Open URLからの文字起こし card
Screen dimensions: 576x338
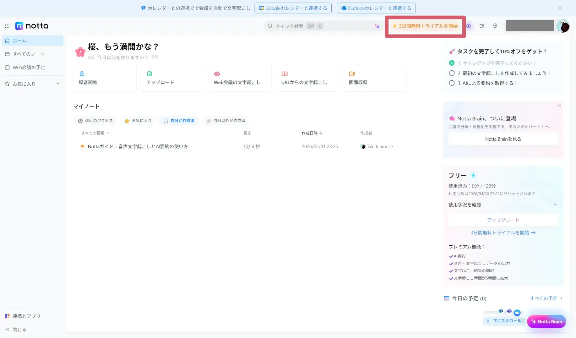point(307,78)
